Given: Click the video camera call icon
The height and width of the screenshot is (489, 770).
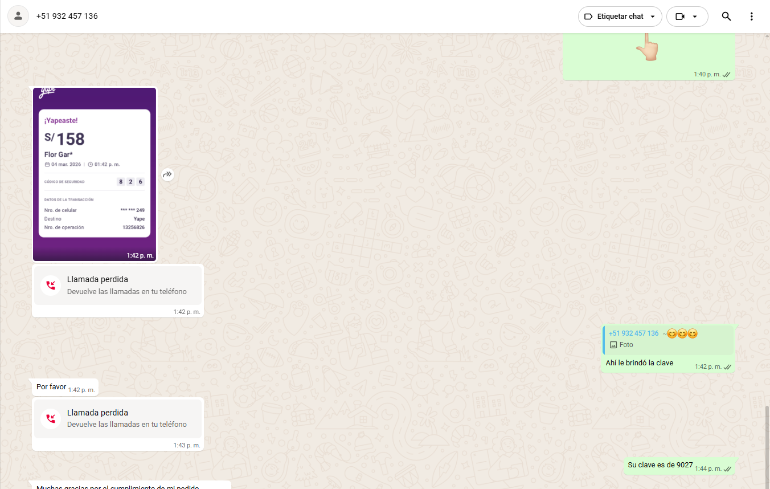Looking at the screenshot, I should [679, 17].
